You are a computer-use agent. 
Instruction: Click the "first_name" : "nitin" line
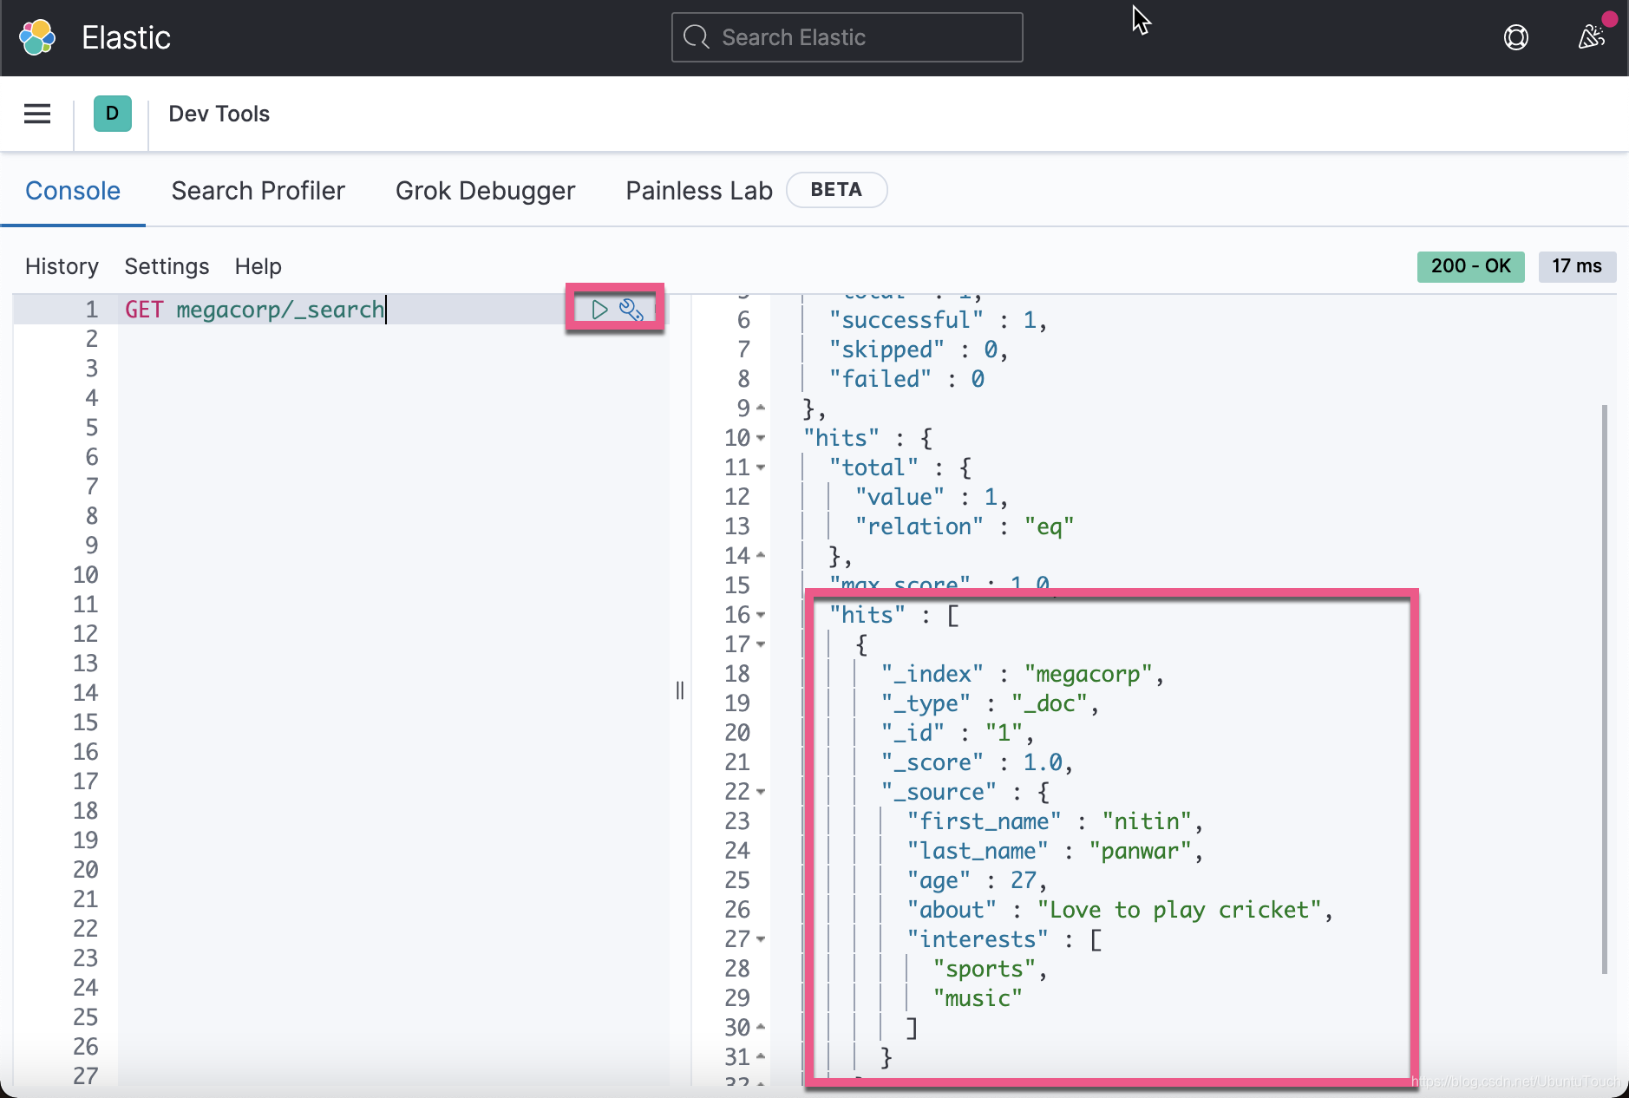(1055, 821)
